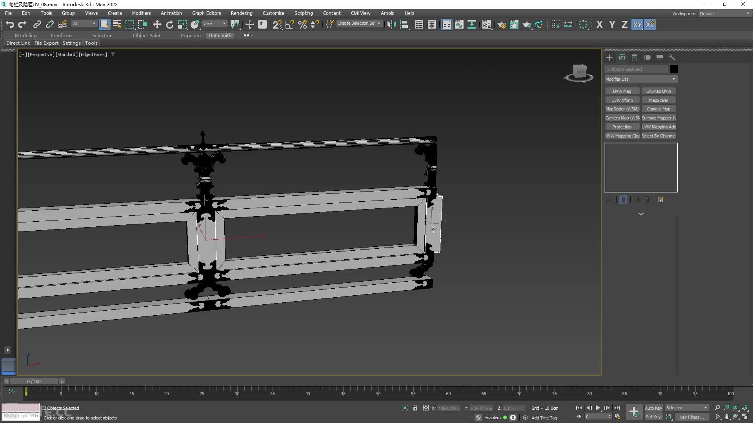Apply the Unwrap UVW modifier button
Image resolution: width=753 pixels, height=423 pixels.
coord(658,91)
